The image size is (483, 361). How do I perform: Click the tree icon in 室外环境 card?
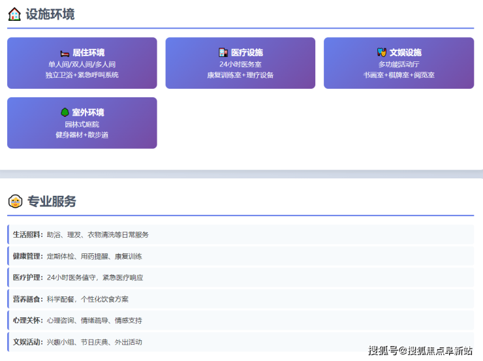pyautogui.click(x=65, y=112)
